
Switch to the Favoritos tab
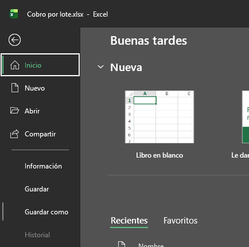tap(180, 221)
